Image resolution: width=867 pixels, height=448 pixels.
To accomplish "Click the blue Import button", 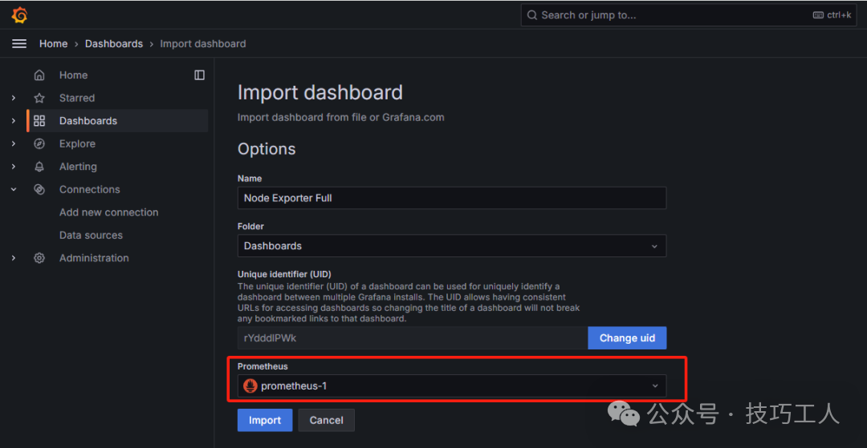I will click(264, 420).
